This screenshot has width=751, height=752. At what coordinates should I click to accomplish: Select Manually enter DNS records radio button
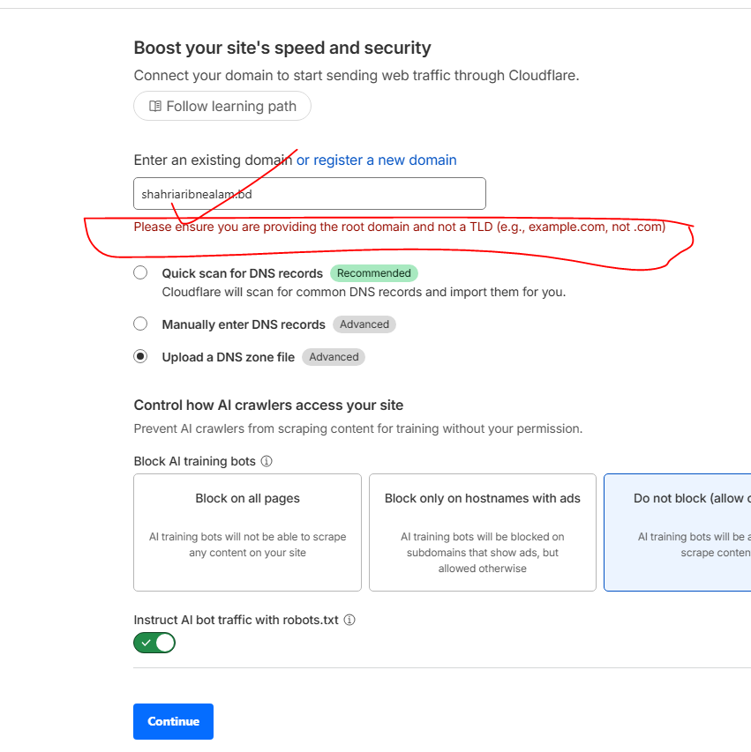coord(140,324)
